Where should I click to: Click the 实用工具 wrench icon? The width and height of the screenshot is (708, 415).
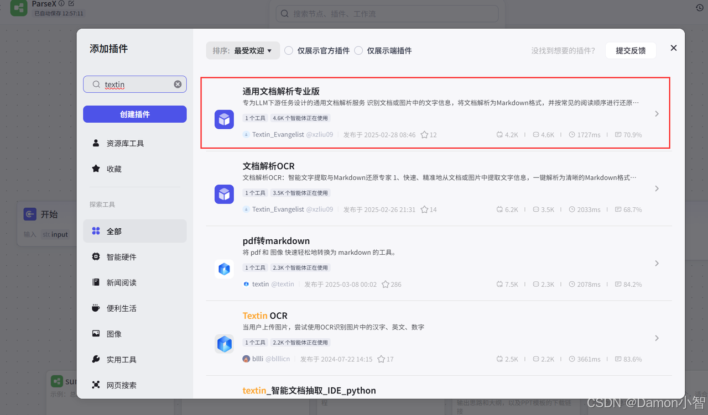pyautogui.click(x=96, y=359)
